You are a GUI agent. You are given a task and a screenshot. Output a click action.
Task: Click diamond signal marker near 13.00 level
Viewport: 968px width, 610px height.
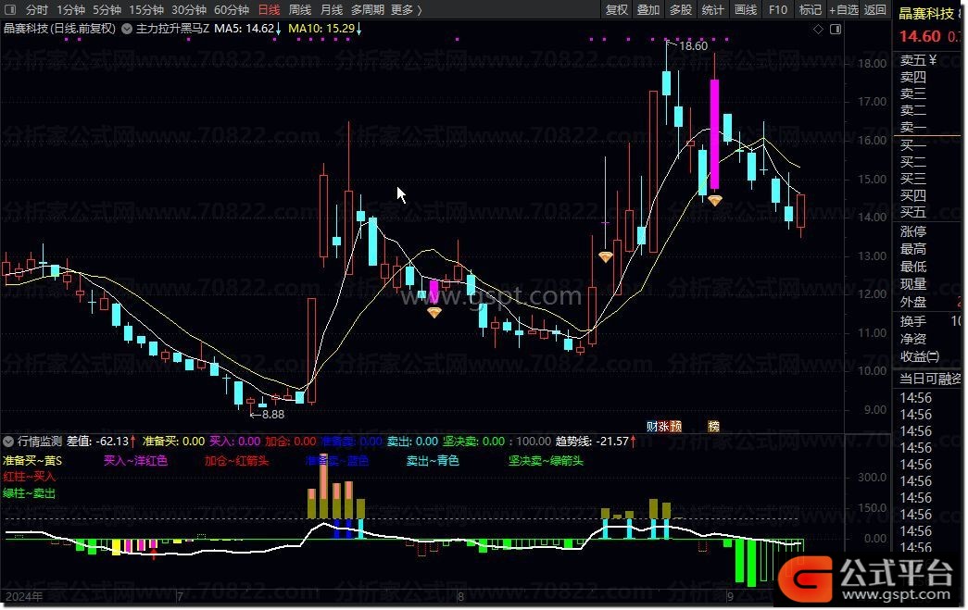click(606, 256)
